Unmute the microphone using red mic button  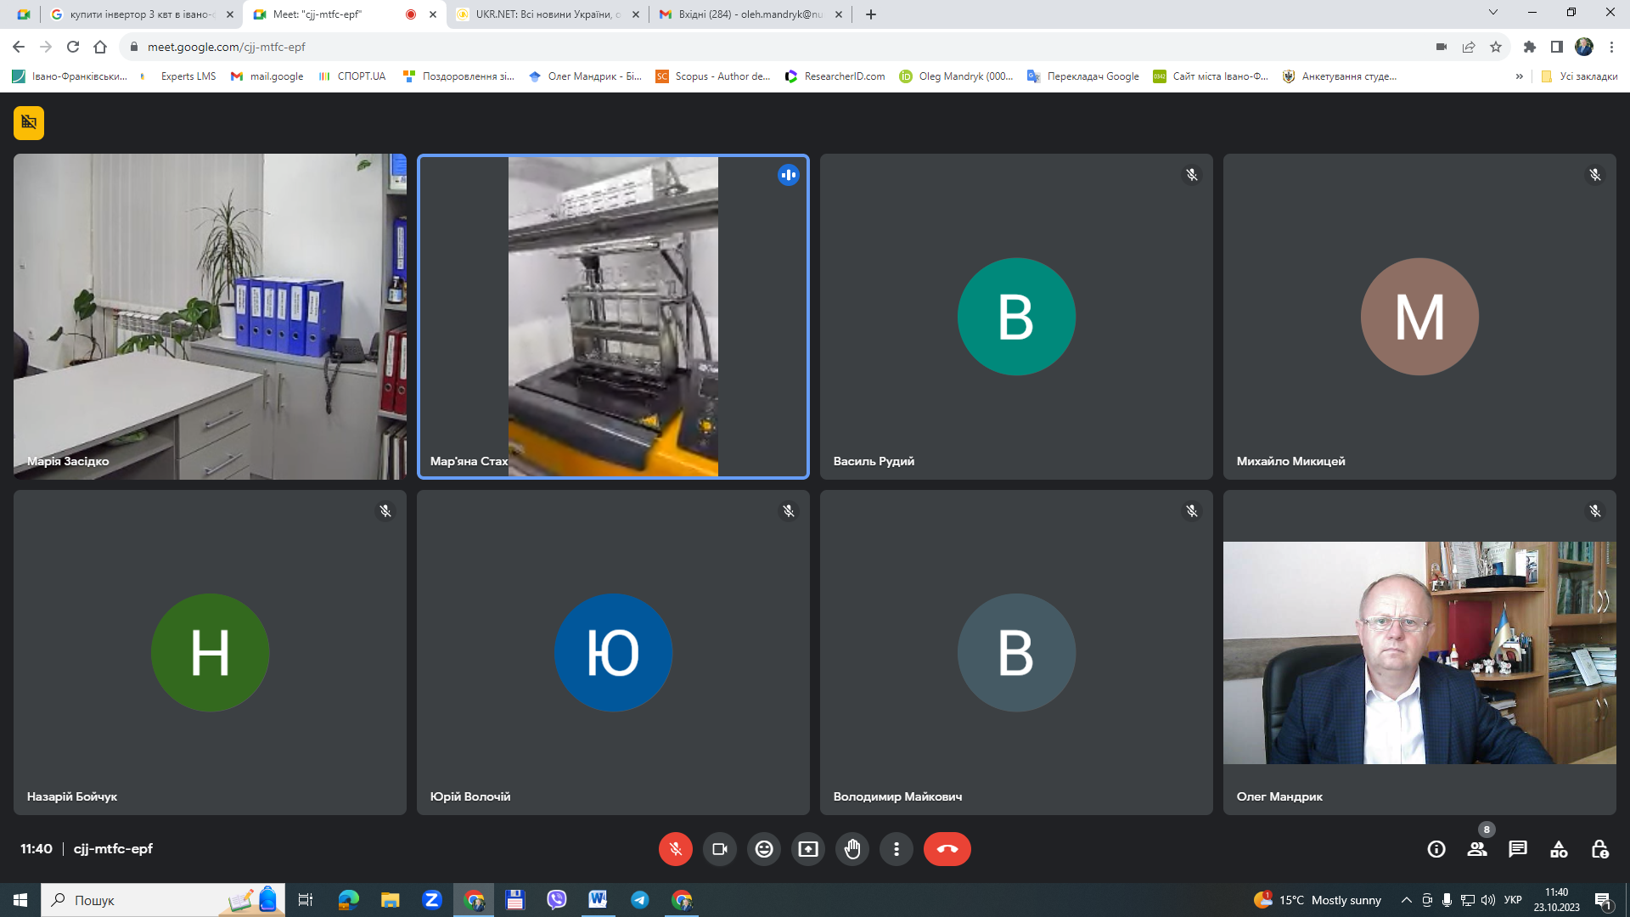click(676, 849)
